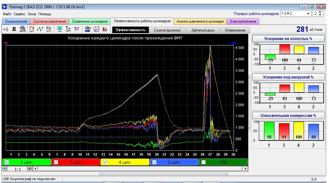Click the 281 об./мин. RPM readout
330x183 pixels.
tap(309, 29)
